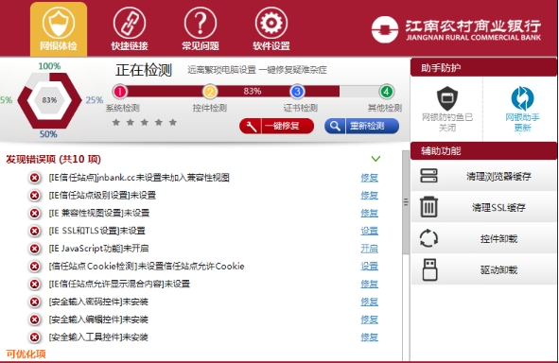This screenshot has width=559, height=363.
Task: Click error icon beside 安全输入编辑控件
Action: point(35,320)
